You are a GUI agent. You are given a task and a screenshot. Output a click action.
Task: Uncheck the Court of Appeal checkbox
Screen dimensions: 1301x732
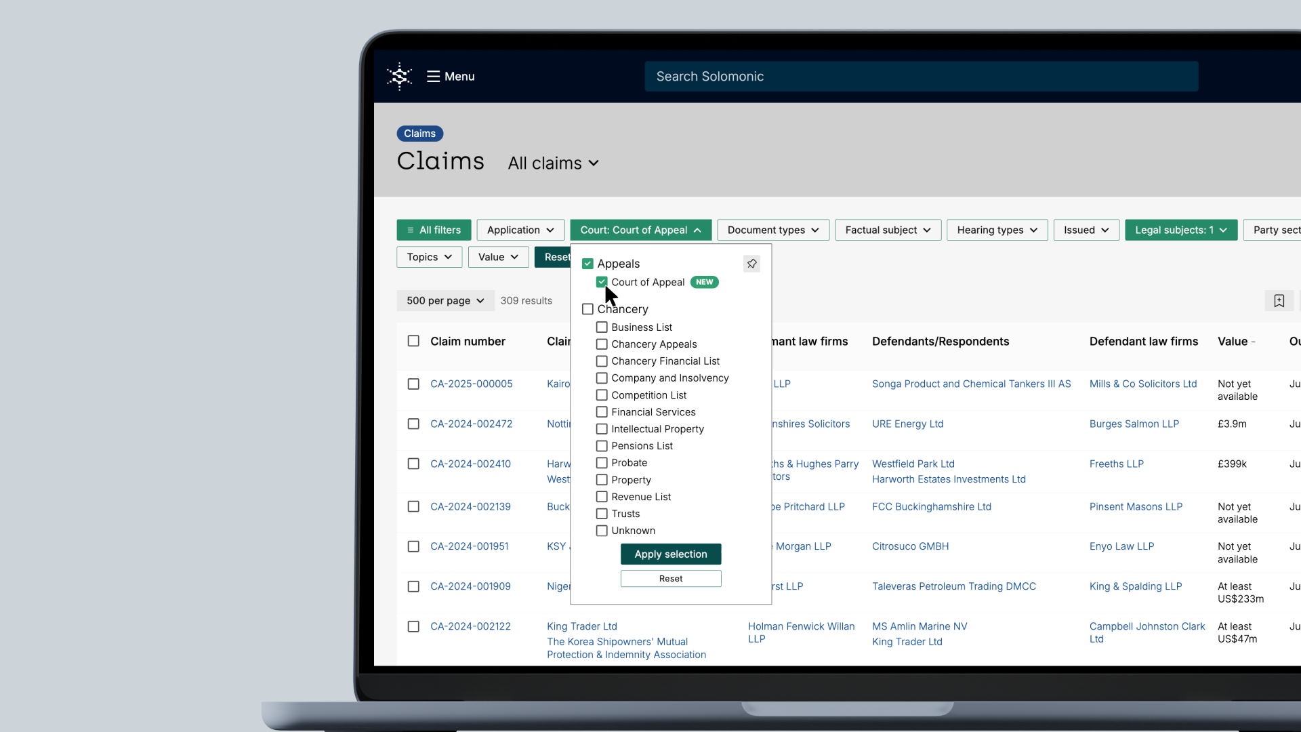click(602, 282)
